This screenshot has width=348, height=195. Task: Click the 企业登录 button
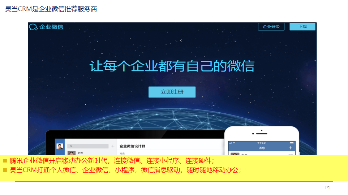[271, 27]
